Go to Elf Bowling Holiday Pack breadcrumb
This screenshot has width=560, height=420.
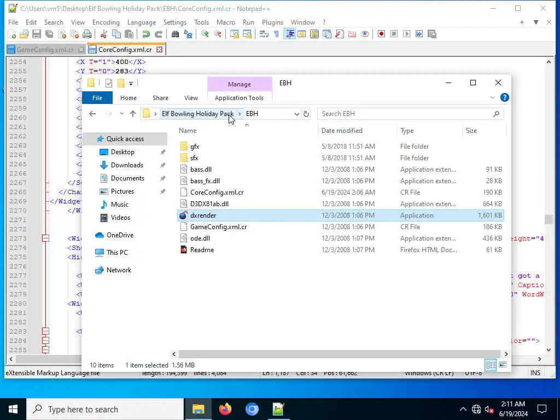point(197,114)
